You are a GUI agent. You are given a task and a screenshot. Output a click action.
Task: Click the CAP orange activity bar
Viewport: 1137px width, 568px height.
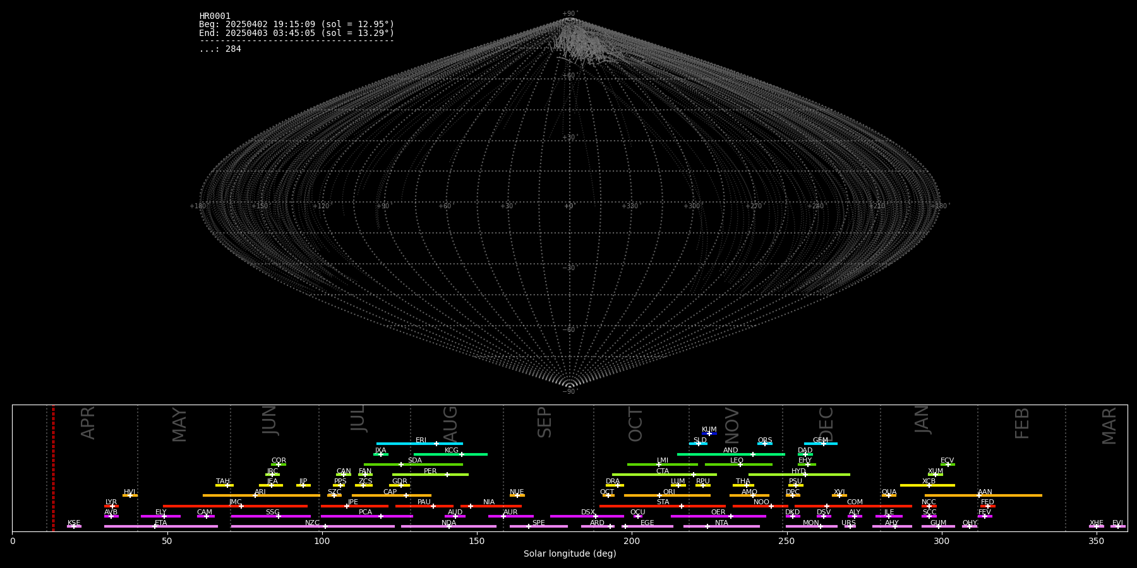392,495
